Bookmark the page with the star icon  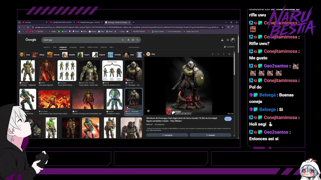(222, 27)
